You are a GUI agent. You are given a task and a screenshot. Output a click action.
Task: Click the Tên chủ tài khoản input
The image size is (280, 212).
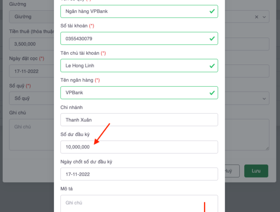click(x=132, y=66)
